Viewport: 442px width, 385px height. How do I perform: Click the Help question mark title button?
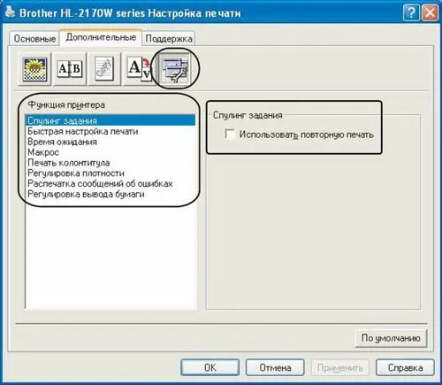[411, 13]
